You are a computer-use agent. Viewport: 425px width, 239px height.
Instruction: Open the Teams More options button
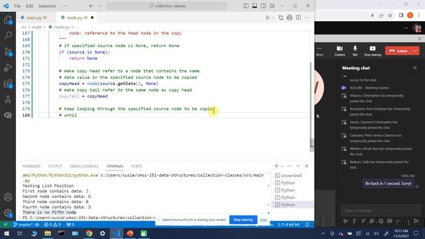pyautogui.click(x=319, y=50)
